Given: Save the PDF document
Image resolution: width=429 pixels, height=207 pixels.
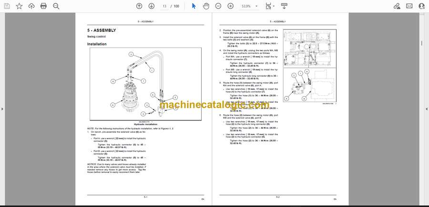Looking at the screenshot, I should [x=7, y=6].
